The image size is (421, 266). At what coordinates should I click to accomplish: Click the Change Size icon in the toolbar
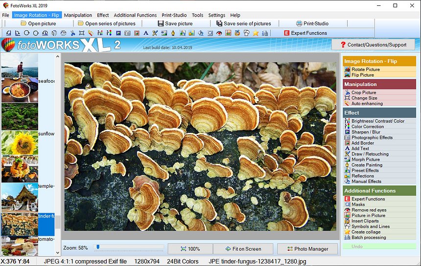pos(82,33)
